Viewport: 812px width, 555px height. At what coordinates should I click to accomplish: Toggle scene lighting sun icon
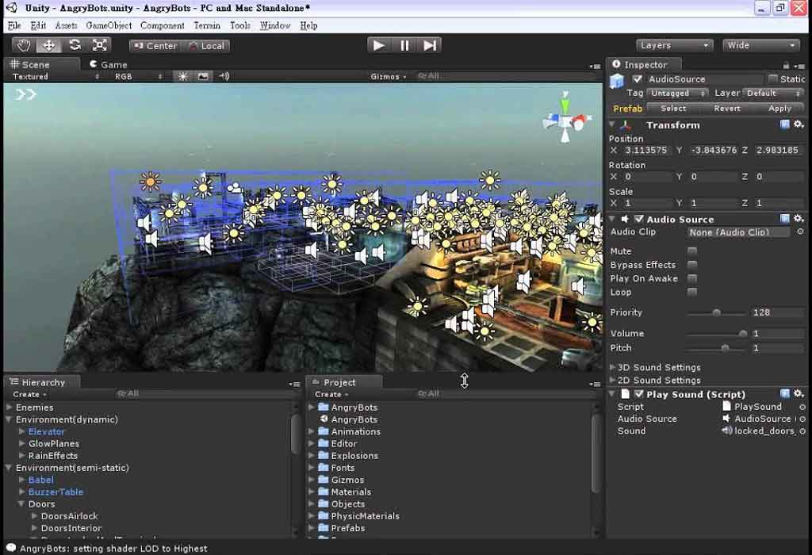tap(183, 76)
